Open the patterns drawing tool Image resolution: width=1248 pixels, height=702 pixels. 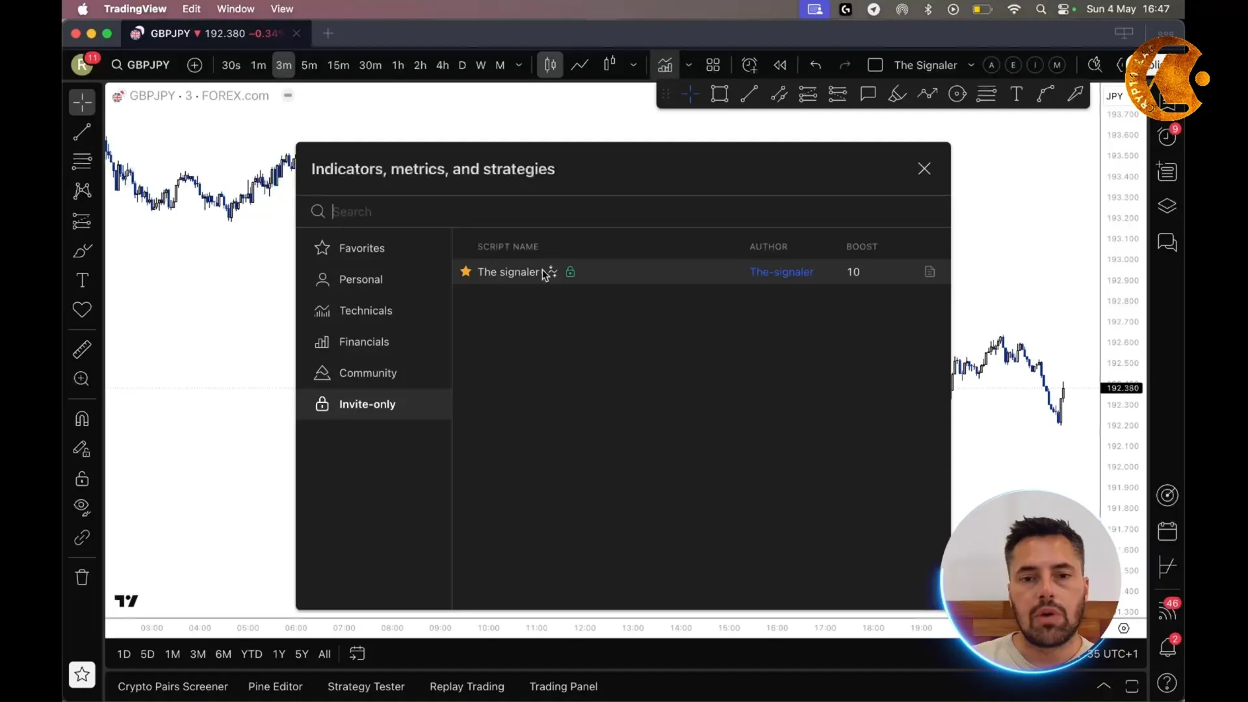coord(82,190)
